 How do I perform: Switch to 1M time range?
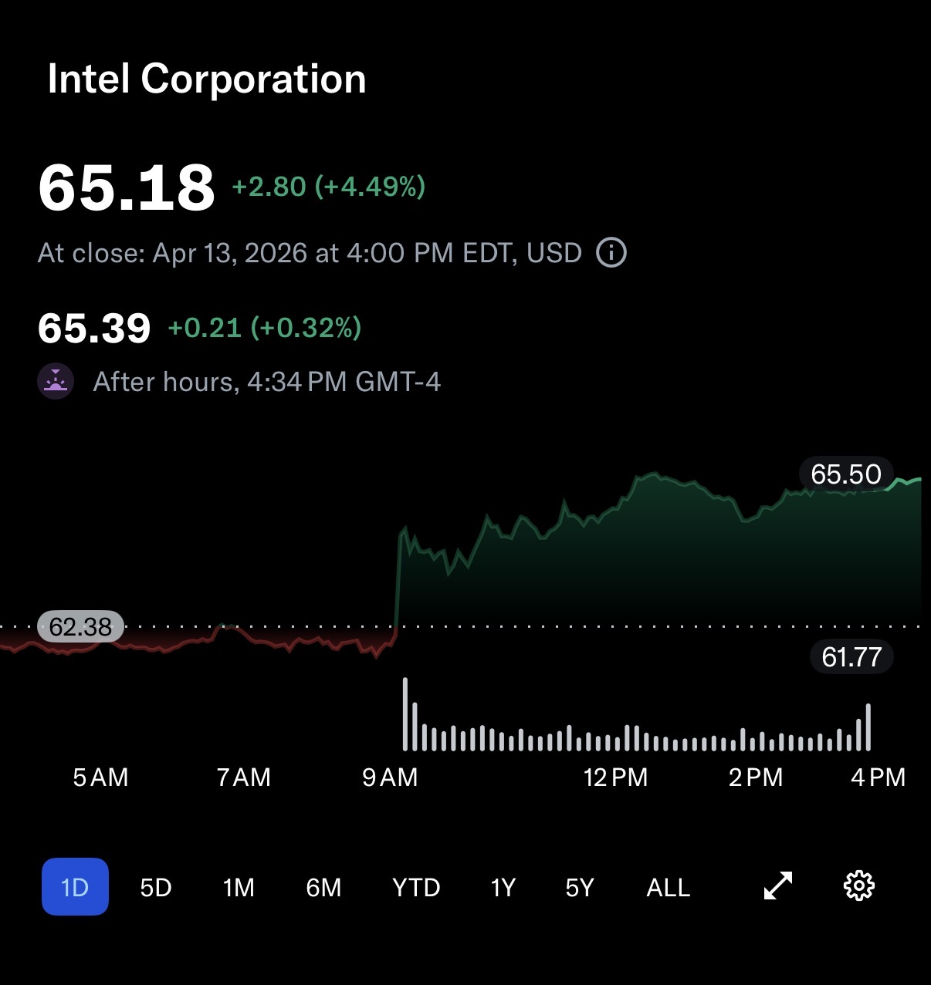pyautogui.click(x=239, y=887)
